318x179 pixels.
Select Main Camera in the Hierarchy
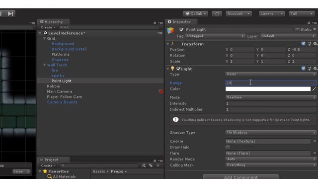[x=60, y=91]
